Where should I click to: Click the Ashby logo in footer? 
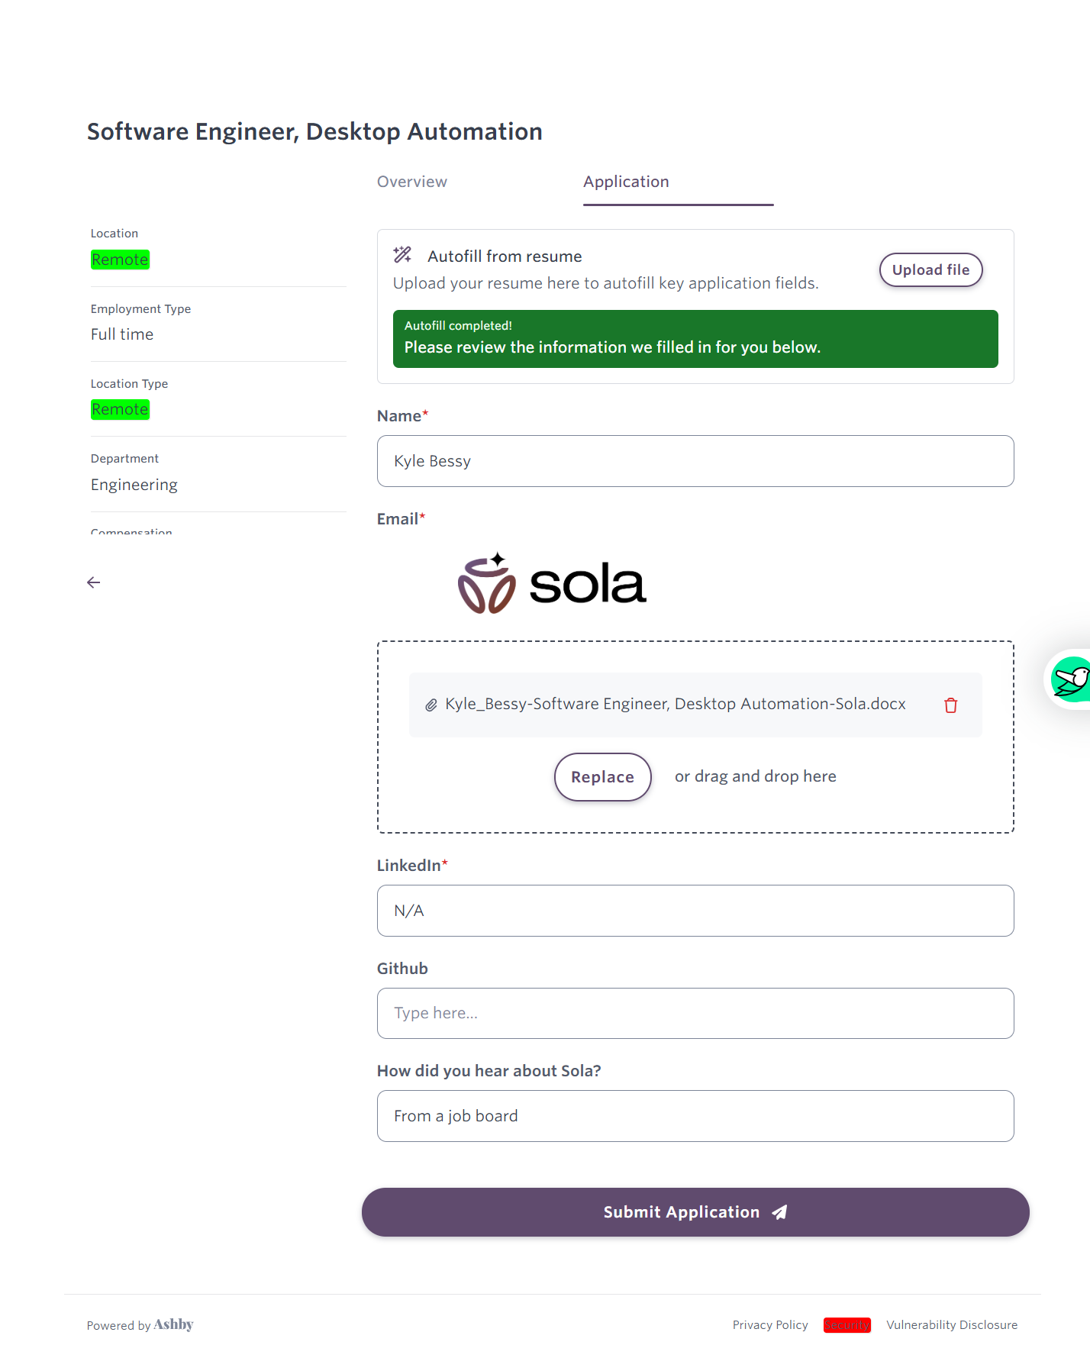click(x=173, y=1324)
